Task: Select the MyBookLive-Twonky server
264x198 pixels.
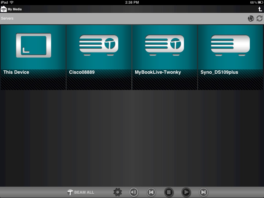Action: tap(165, 57)
